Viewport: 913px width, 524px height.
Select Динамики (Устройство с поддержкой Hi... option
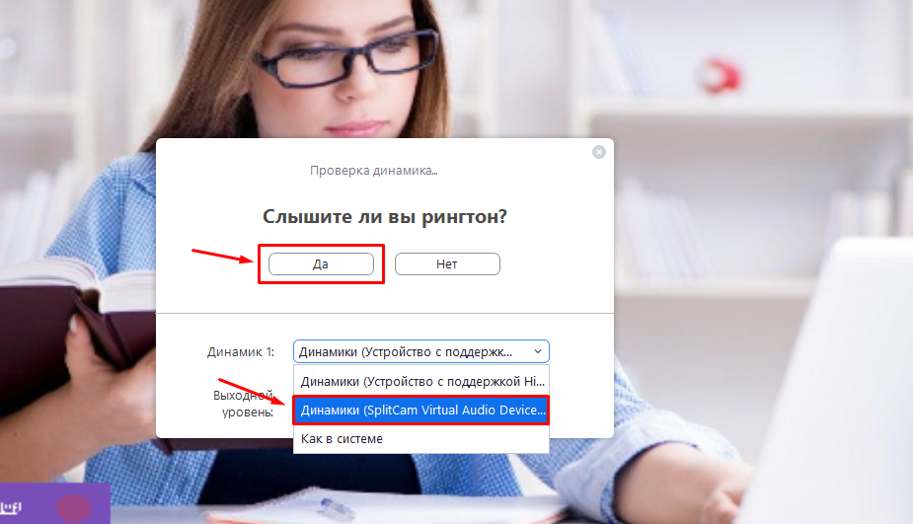pos(421,381)
